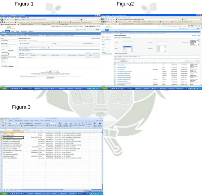
Task: Click the Save icon in Excel quick access toolbar
Action: pos(5,118)
